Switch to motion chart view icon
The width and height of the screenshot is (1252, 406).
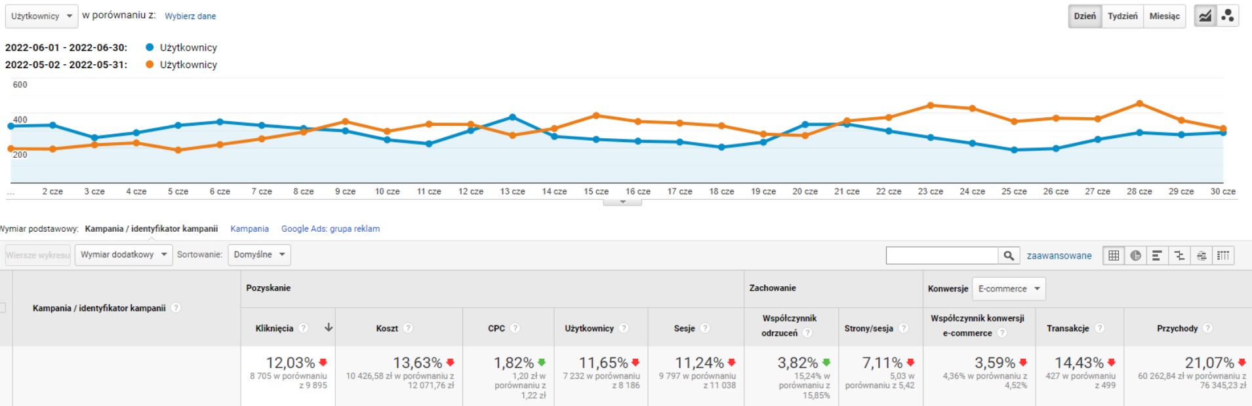(1228, 16)
